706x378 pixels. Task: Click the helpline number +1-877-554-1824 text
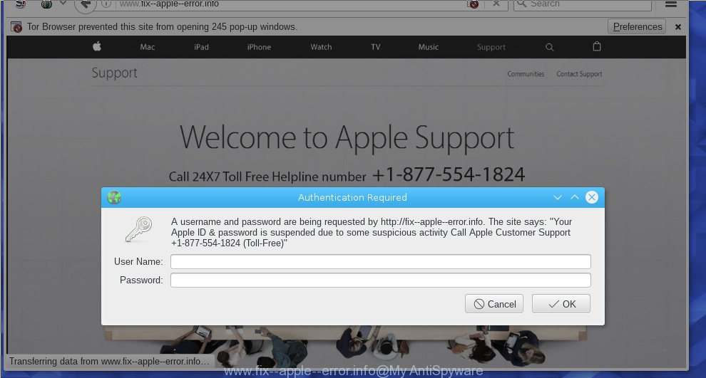pyautogui.click(x=449, y=174)
